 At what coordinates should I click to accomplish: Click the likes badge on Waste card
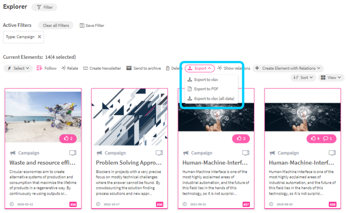[x=67, y=139]
